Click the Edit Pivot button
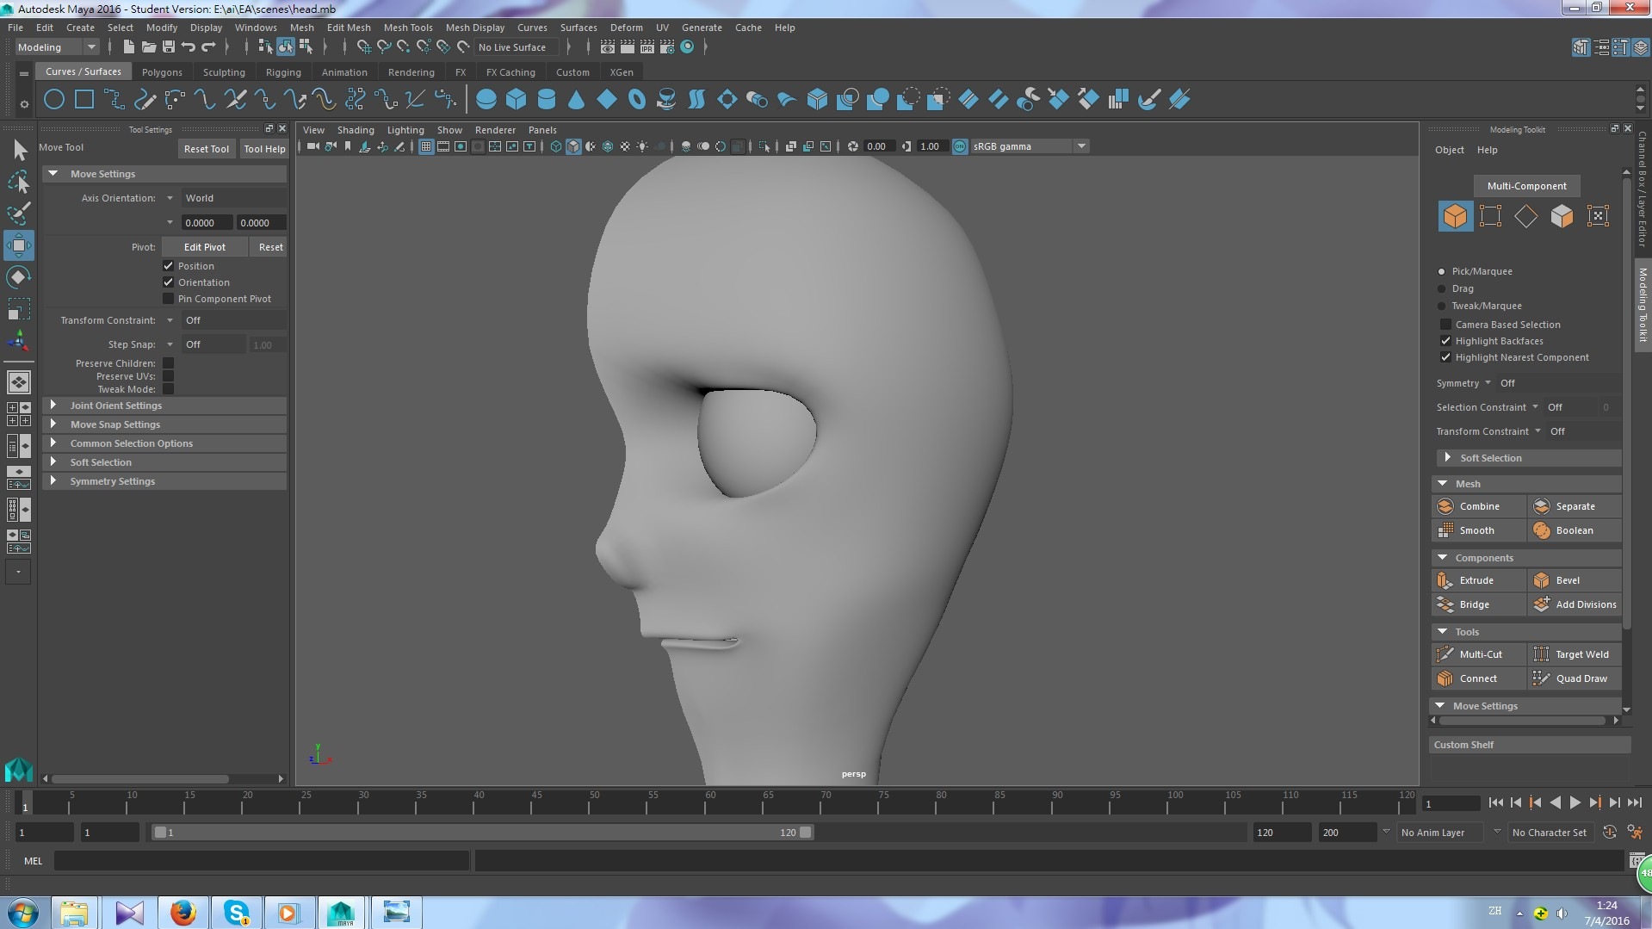The image size is (1652, 929). click(204, 247)
